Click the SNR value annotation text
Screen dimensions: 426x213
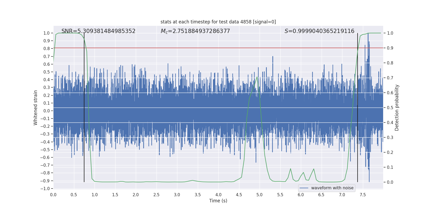[98, 31]
